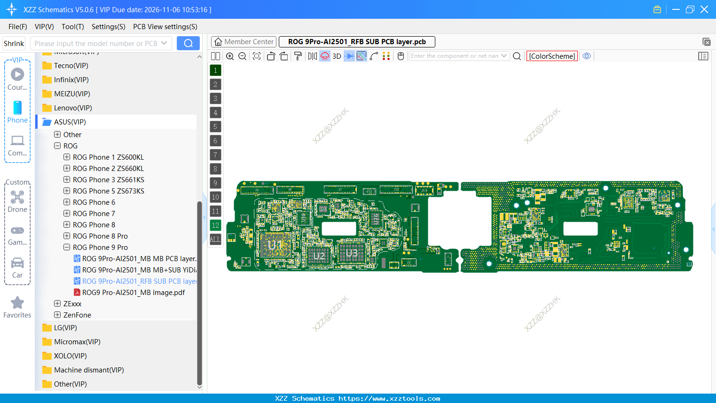Select the Zoom Out tool
The width and height of the screenshot is (716, 403).
(x=242, y=56)
